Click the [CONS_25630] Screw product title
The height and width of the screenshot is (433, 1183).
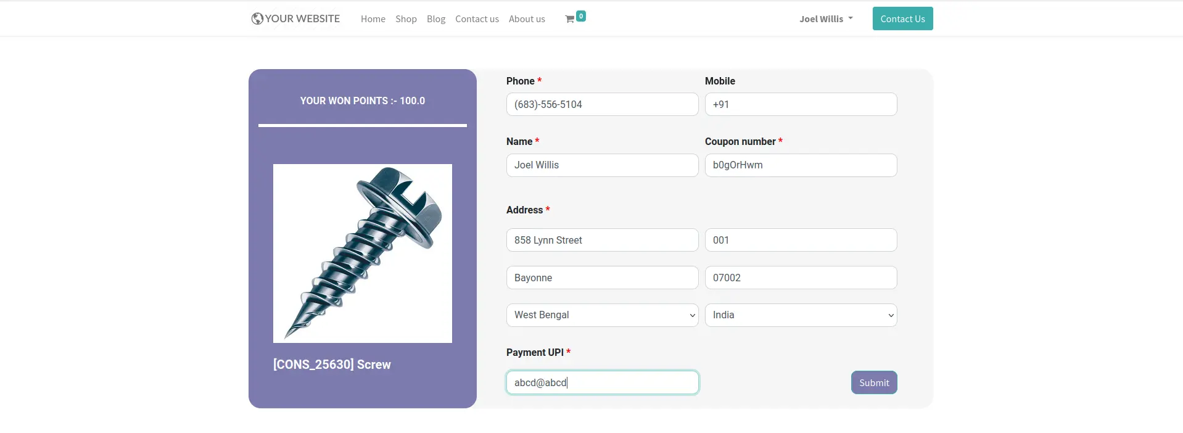[332, 365]
